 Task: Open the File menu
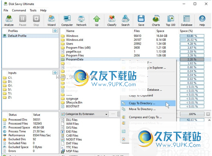(x=6, y=10)
